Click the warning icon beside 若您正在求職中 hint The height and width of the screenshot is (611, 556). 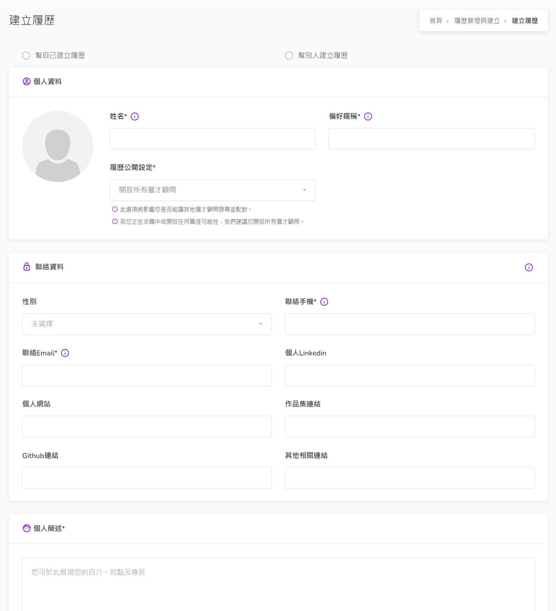pos(115,222)
